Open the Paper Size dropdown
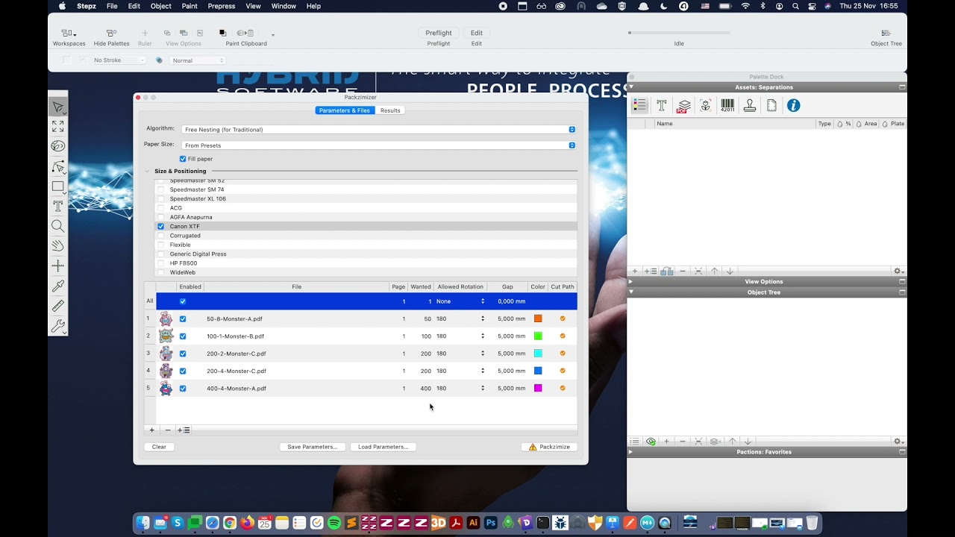This screenshot has width=955, height=537. click(379, 145)
